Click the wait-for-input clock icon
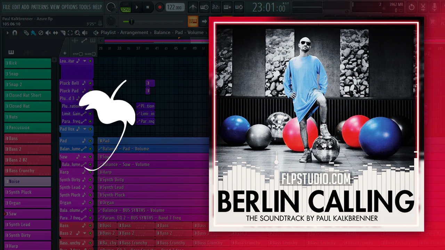The image size is (445, 250). point(205,7)
